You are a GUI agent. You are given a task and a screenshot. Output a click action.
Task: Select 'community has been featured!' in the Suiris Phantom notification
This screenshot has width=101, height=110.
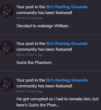(x=44, y=49)
